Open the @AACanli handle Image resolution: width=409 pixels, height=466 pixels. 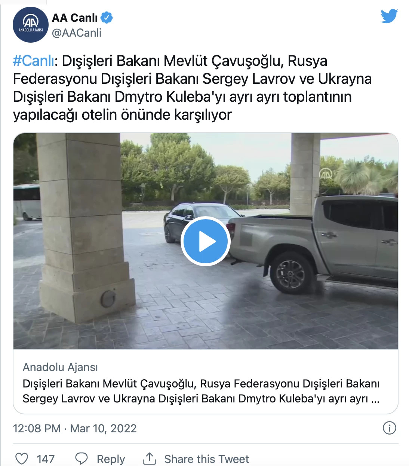coord(77,33)
